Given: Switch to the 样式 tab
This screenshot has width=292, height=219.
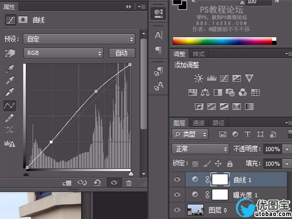Looking at the screenshot, I should click(x=199, y=54).
